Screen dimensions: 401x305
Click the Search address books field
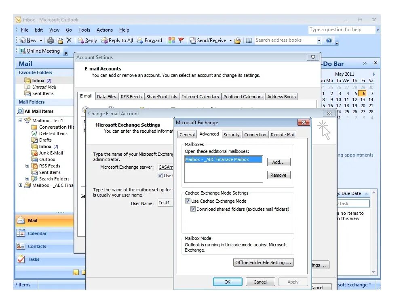(285, 40)
